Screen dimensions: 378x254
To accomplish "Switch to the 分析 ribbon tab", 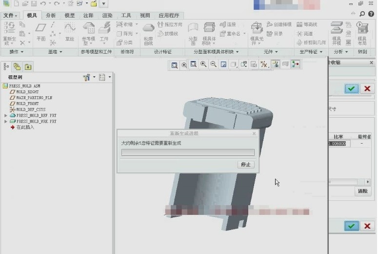I will click(51, 16).
